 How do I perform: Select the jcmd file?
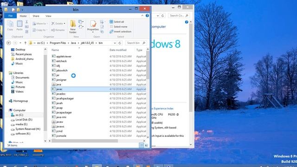pos(59,131)
